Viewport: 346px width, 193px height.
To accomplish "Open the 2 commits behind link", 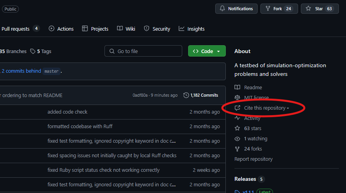I will click(22, 71).
